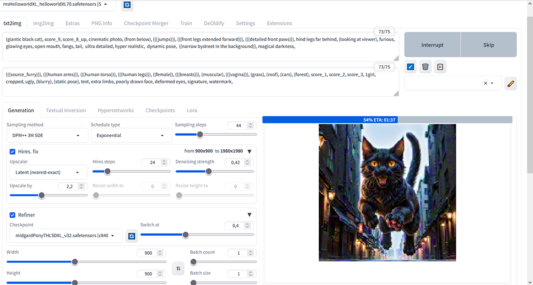This screenshot has width=533, height=285.
Task: Click the trash icon to clear prompt
Action: (x=425, y=67)
